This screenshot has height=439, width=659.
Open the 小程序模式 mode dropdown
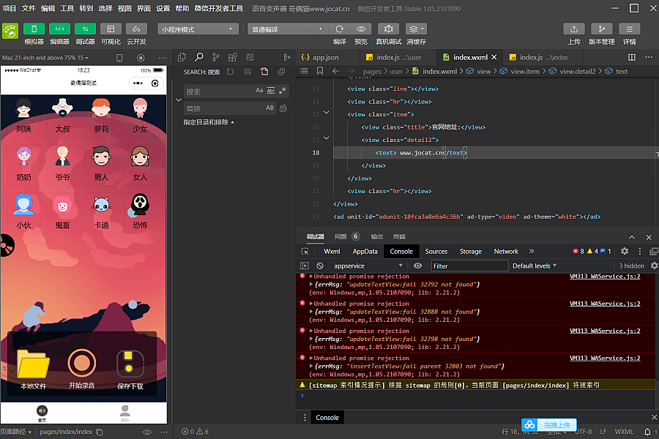(x=198, y=29)
